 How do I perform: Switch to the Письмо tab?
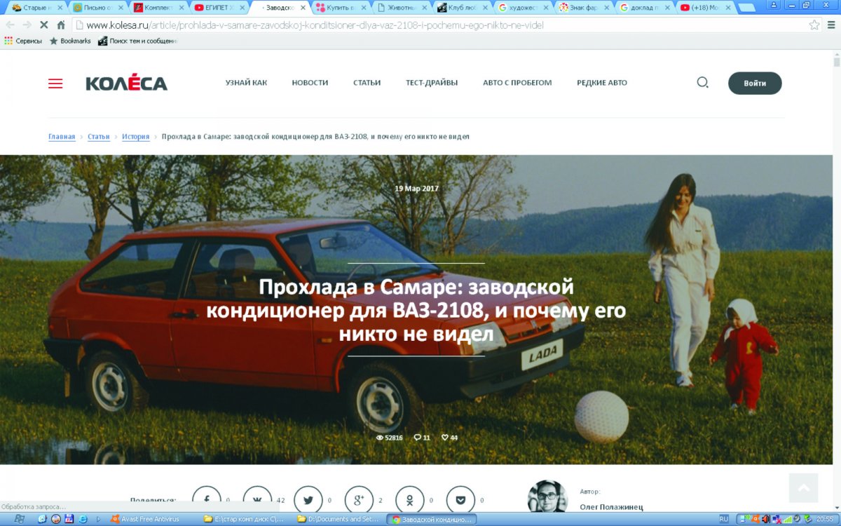pyautogui.click(x=97, y=8)
